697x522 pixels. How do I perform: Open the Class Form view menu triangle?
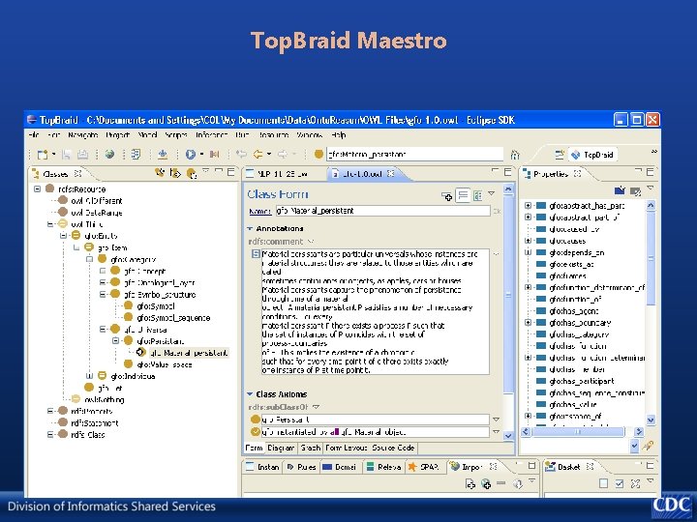491,193
